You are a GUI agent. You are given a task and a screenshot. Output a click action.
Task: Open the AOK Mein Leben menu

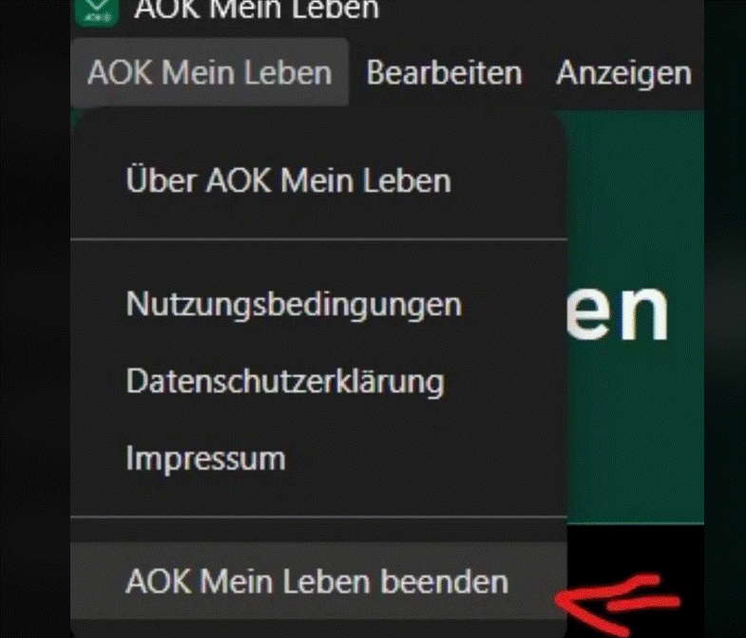[x=210, y=72]
